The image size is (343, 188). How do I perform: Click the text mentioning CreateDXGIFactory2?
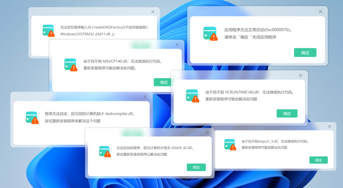[x=104, y=27]
